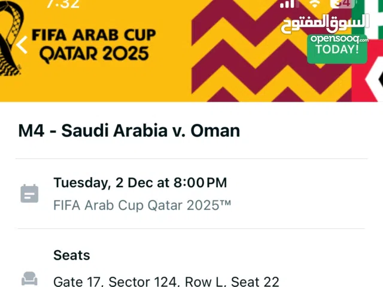Tap the Wi-Fi icon in status bar
The height and width of the screenshot is (287, 383).
click(315, 4)
